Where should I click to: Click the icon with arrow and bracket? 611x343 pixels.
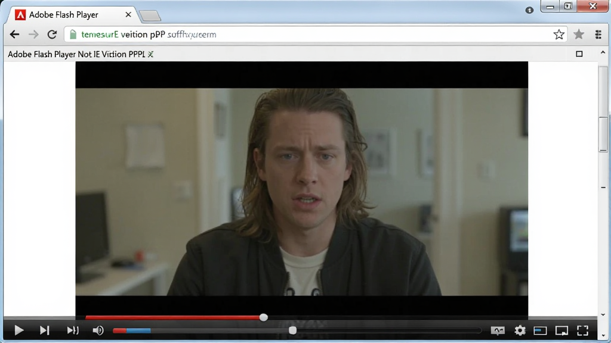click(72, 330)
